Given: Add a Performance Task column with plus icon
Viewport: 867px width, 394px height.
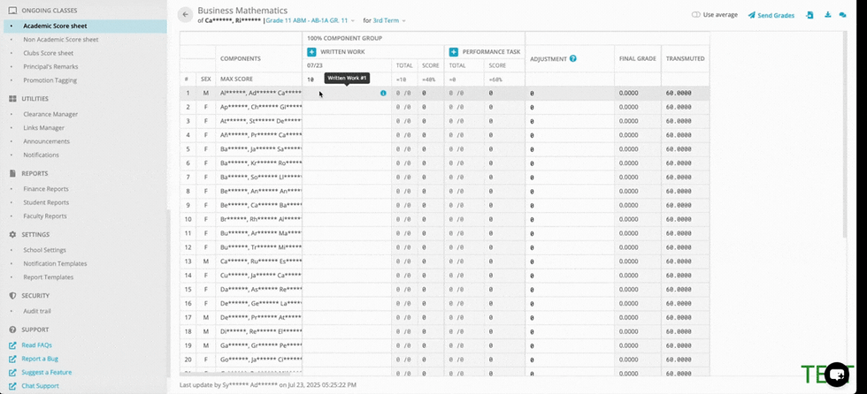Looking at the screenshot, I should coord(453,52).
